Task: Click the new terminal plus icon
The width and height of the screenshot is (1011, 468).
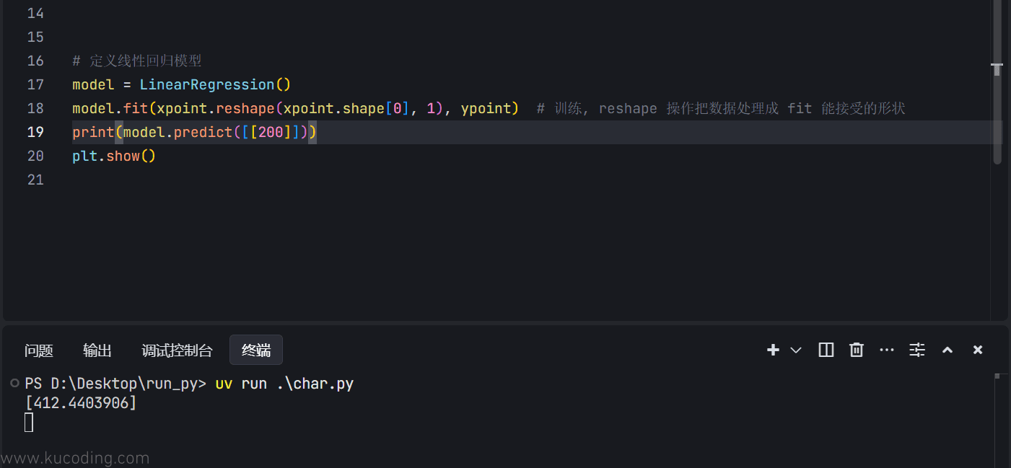Action: (773, 350)
